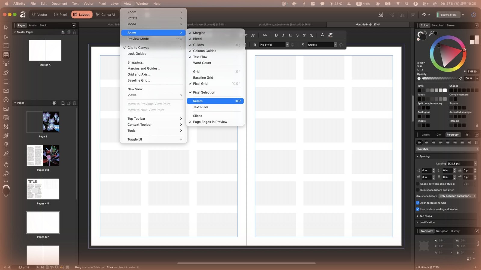
Task: Select the Zoom magnifier tool
Action: [x=6, y=174]
